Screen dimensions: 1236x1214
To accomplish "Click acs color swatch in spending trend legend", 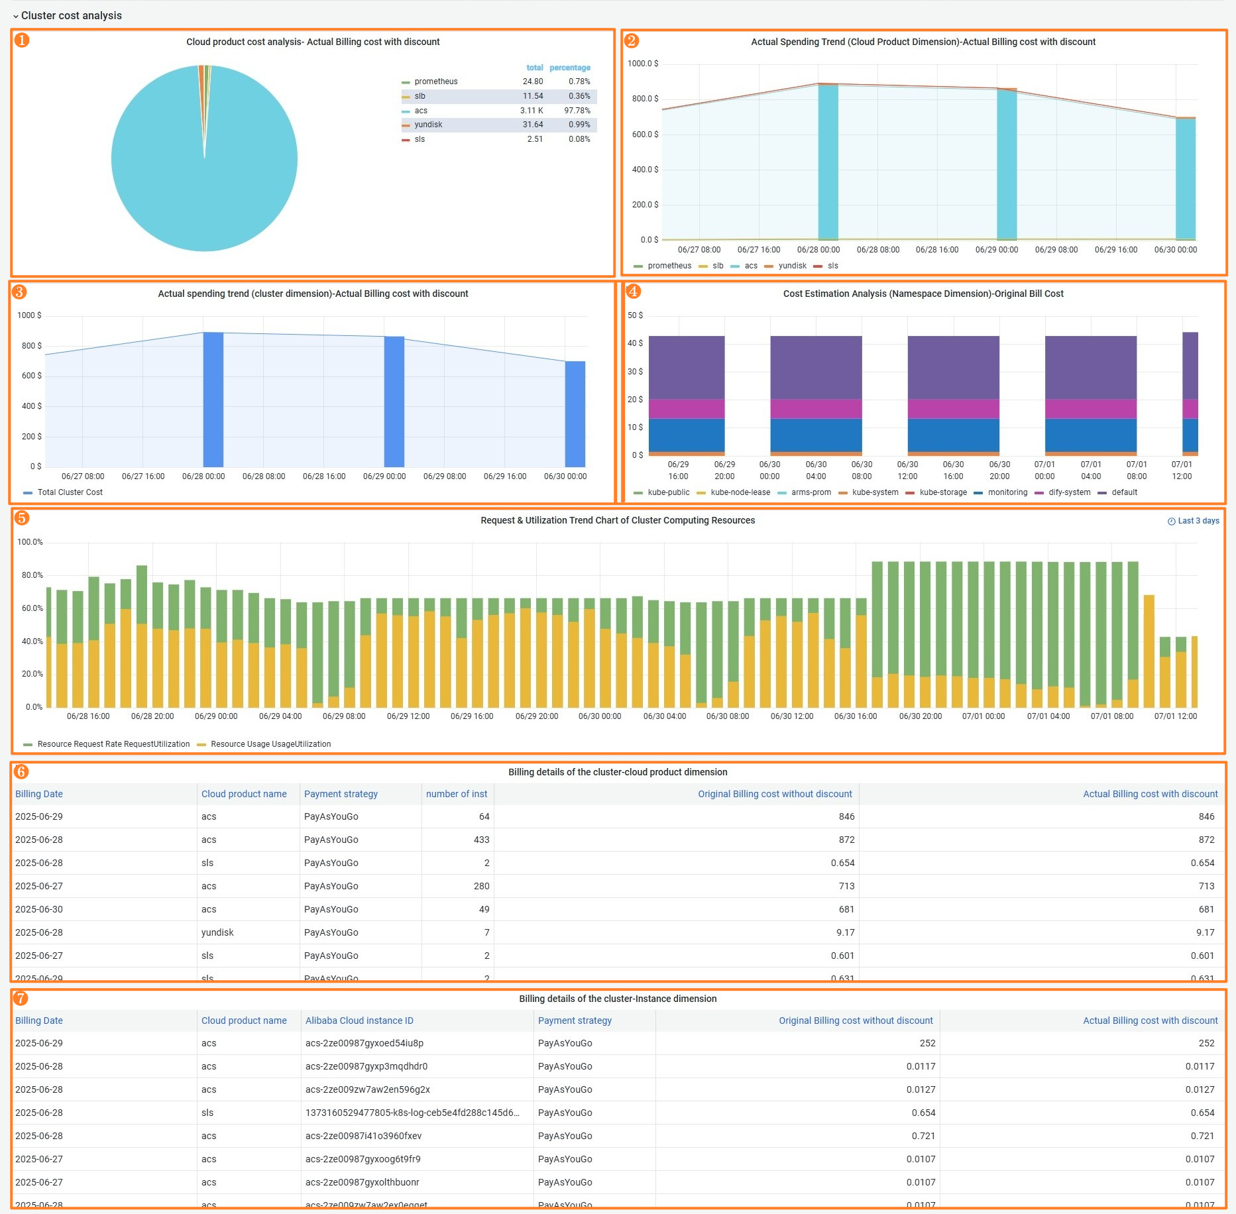I will (735, 266).
